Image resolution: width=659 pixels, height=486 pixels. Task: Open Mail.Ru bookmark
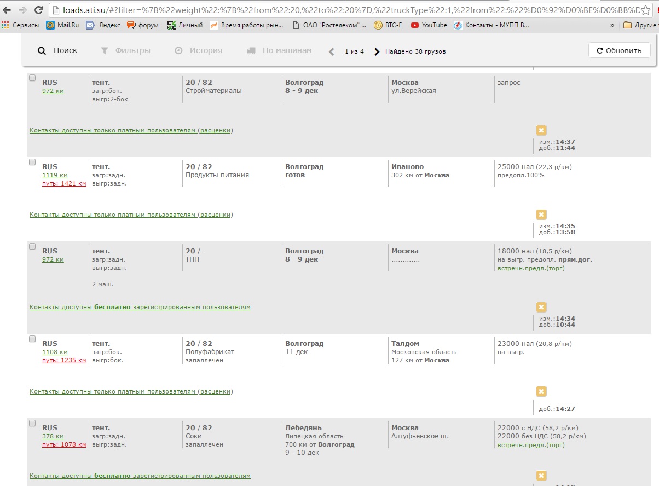(63, 25)
